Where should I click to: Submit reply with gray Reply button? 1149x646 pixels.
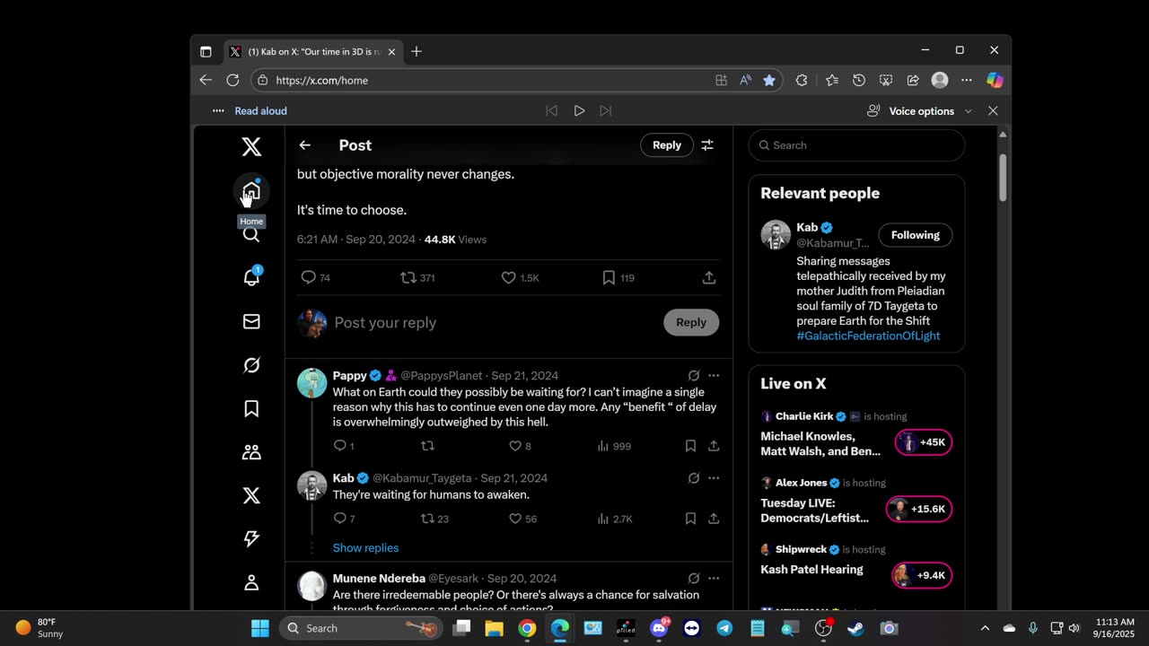(691, 323)
